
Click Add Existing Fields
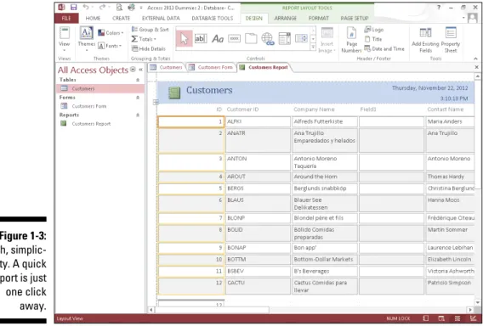[x=425, y=40]
